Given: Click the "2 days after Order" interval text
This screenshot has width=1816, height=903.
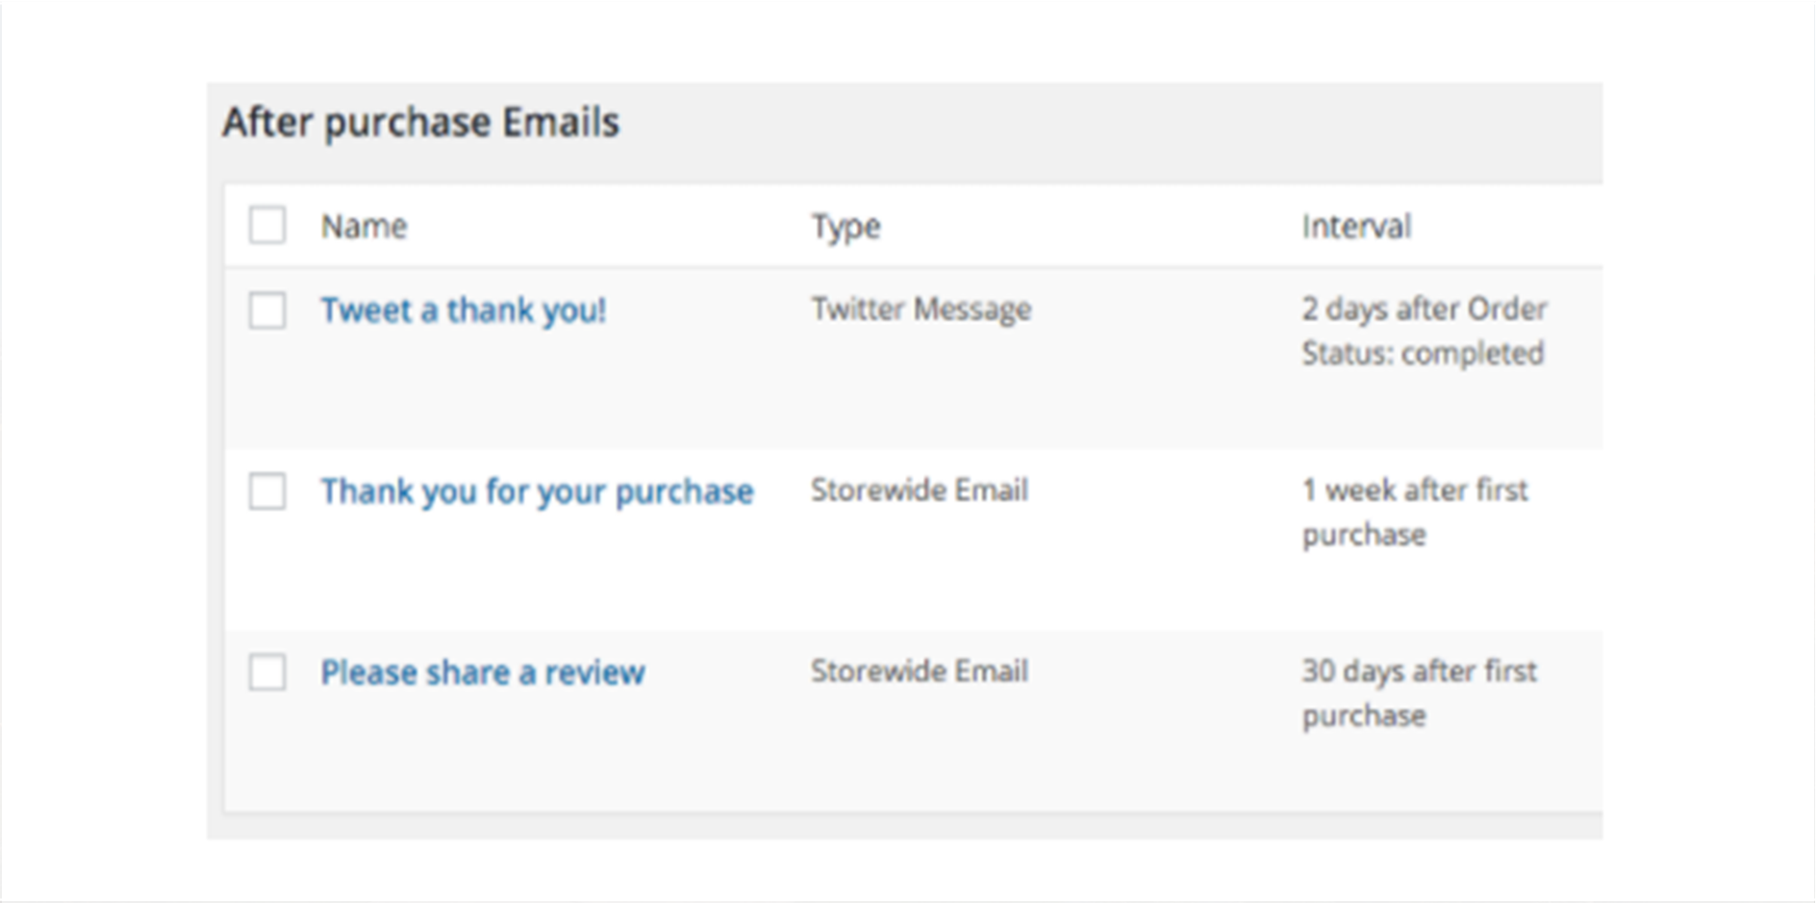Looking at the screenshot, I should click(x=1424, y=310).
